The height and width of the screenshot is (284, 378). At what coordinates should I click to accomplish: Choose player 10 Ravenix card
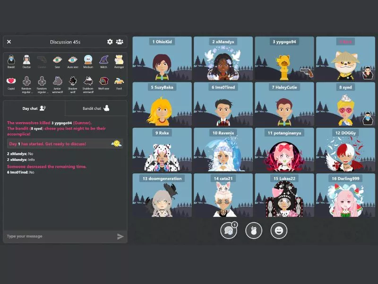point(223,150)
